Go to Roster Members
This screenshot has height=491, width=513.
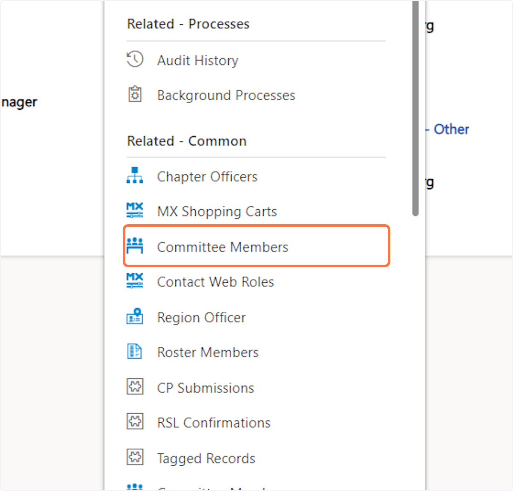tap(208, 353)
